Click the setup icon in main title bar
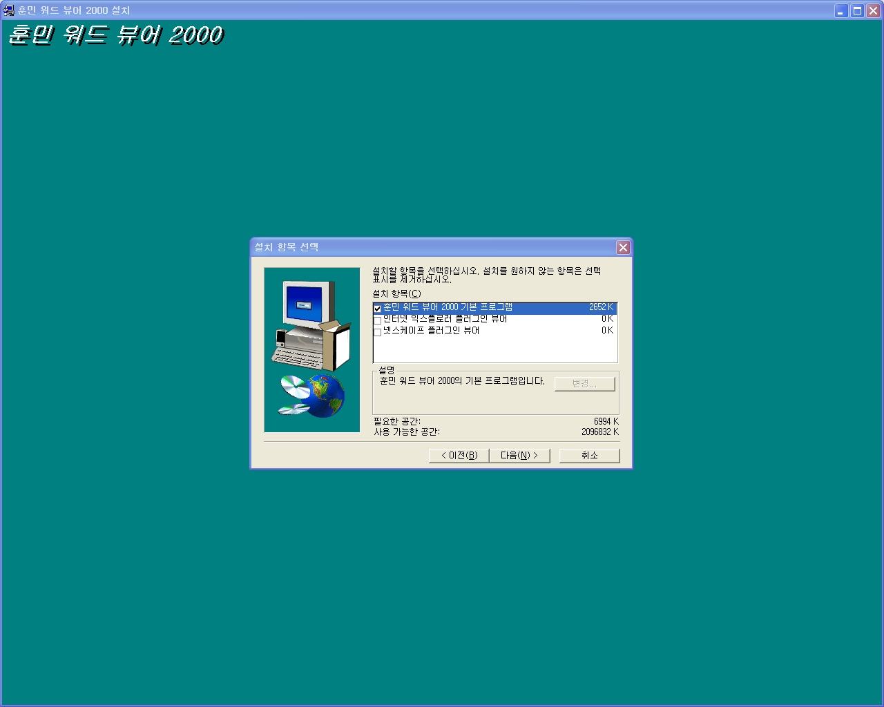Viewport: 884px width, 707px height. click(9, 10)
